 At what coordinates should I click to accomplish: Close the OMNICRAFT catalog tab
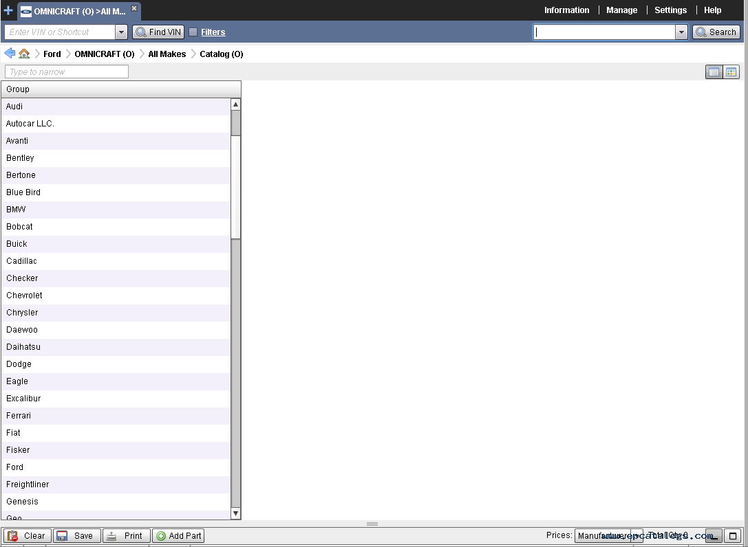pos(134,8)
